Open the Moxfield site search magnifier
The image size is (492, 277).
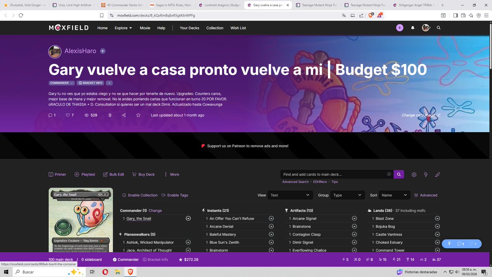pos(439,28)
